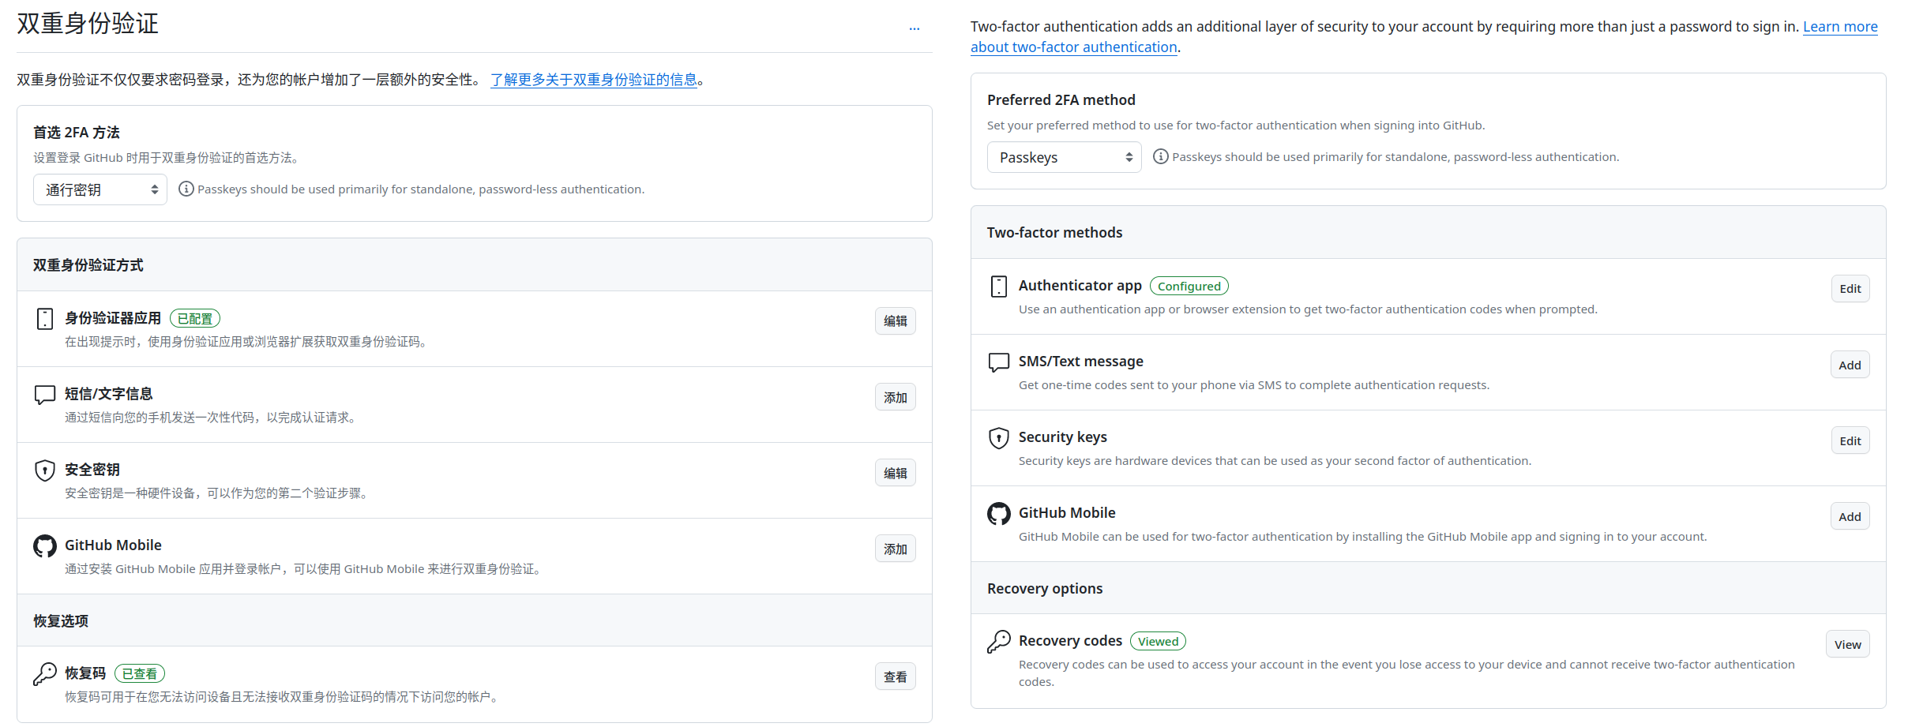This screenshot has width=1908, height=727.
Task: Click the 身份验证器应用 title
Action: click(x=113, y=318)
